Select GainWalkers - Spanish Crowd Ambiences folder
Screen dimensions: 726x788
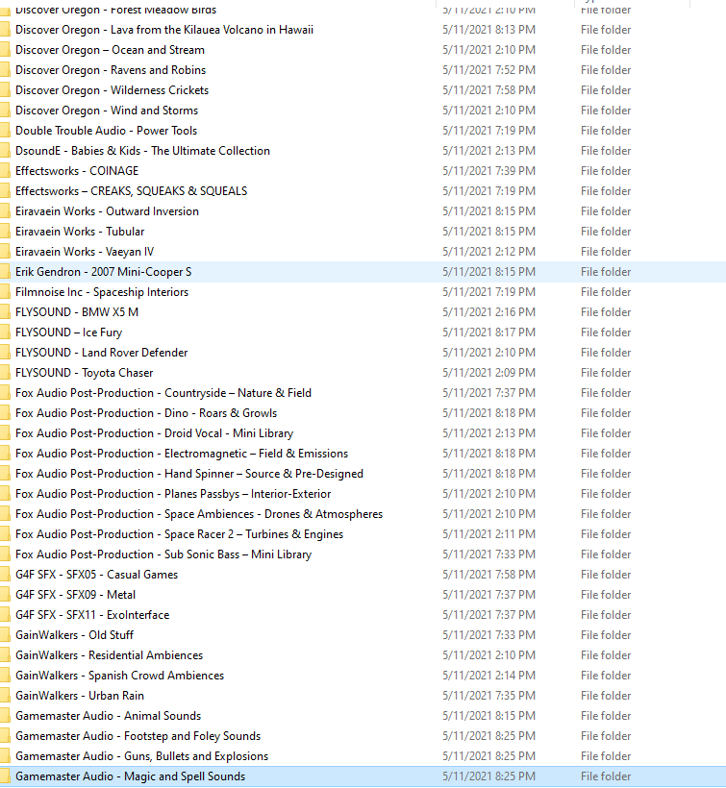point(119,676)
